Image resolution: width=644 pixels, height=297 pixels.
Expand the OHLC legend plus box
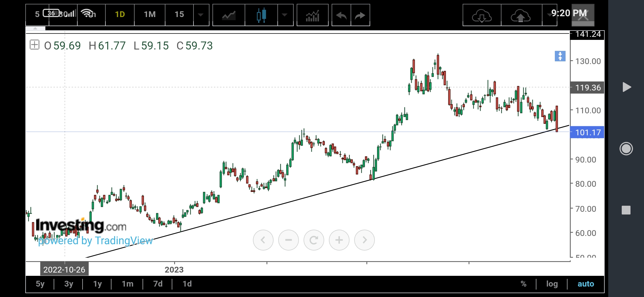click(x=34, y=45)
